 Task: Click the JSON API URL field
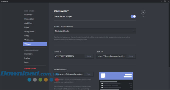[x=111, y=56]
